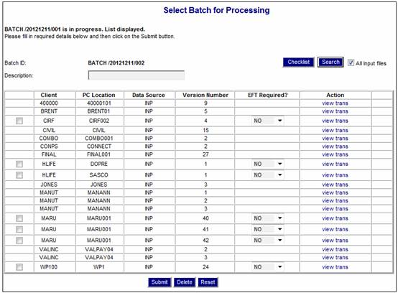Click view trans for VALPAY04 version 3

click(x=335, y=258)
